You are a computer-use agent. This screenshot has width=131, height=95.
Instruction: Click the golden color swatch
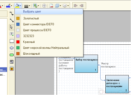(x=18, y=18)
